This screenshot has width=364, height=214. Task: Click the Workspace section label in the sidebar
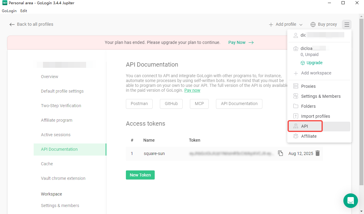(52, 194)
